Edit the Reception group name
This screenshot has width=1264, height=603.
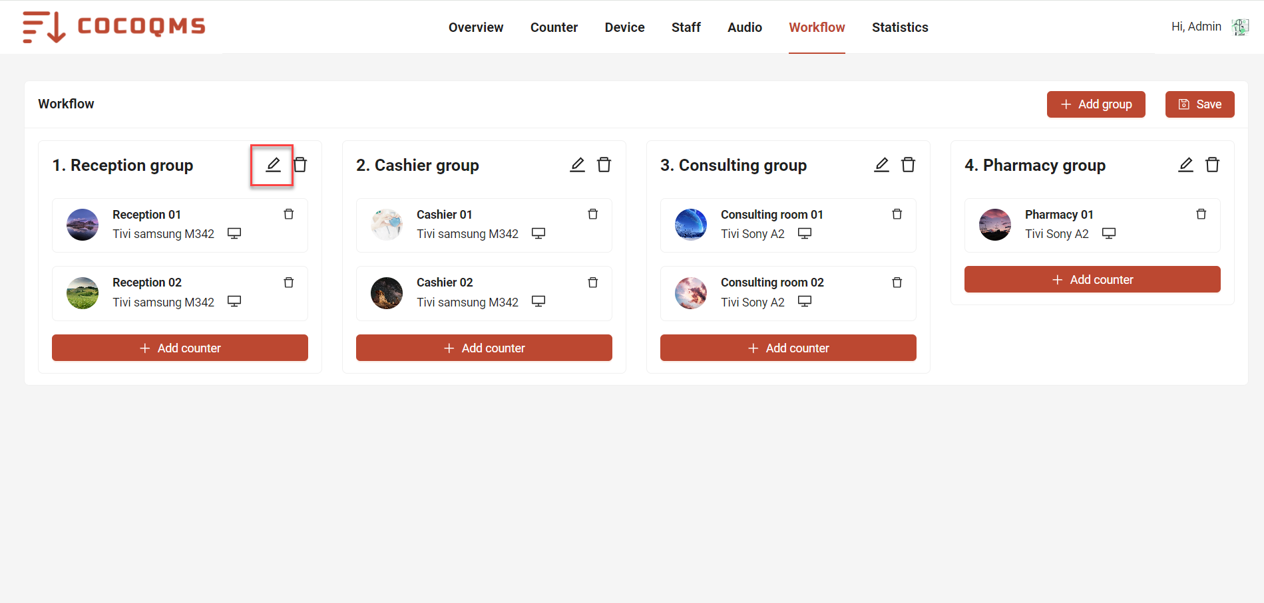pos(273,165)
